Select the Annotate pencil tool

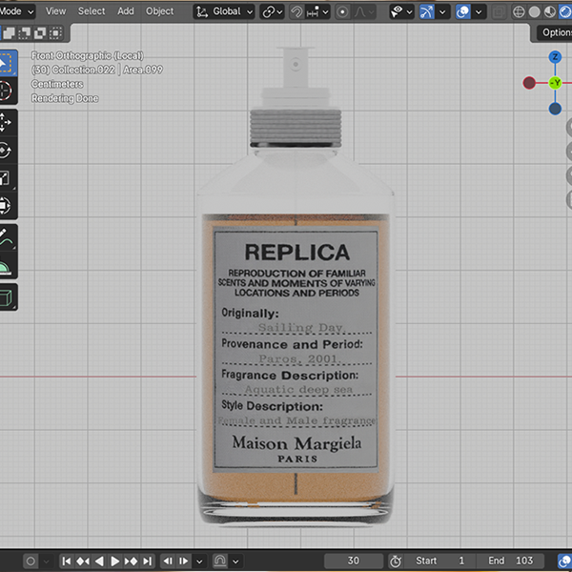click(8, 237)
